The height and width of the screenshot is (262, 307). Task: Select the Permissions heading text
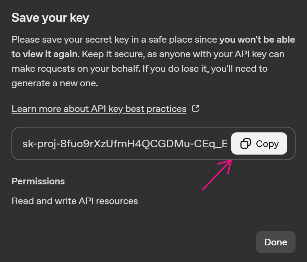point(38,181)
